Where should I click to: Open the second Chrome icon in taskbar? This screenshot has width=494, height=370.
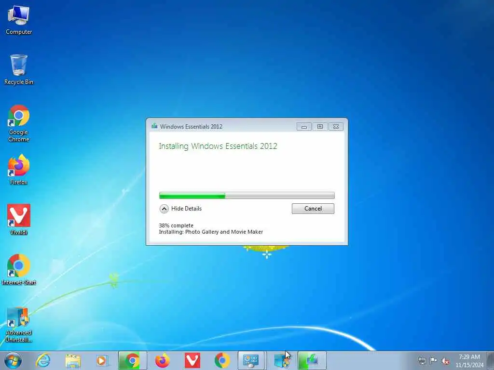222,360
